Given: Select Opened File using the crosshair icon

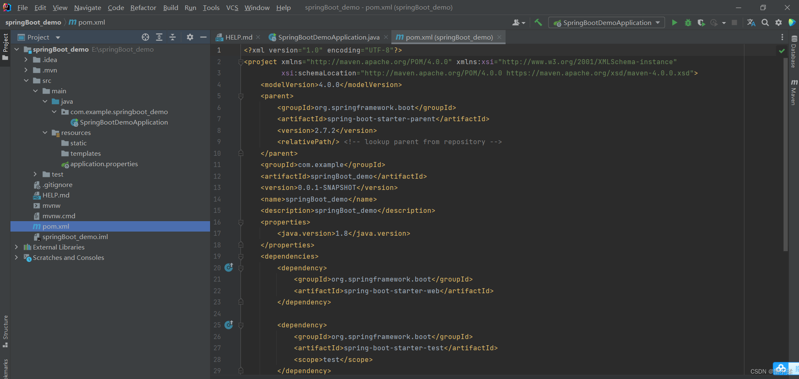Looking at the screenshot, I should coord(145,37).
